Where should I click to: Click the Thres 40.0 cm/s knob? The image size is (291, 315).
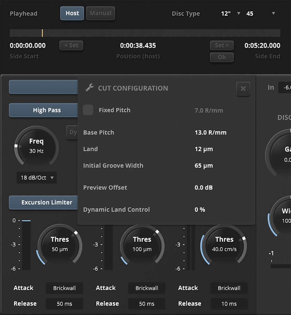coord(224,244)
